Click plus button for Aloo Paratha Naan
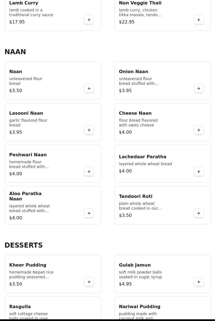Viewport: 215px width, 321px height. 89,213
